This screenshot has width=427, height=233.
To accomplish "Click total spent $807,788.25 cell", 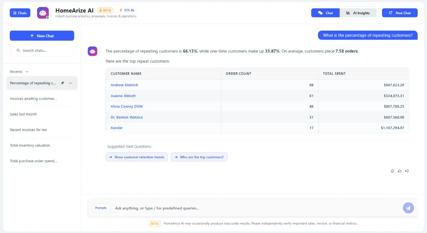I will coord(364,106).
